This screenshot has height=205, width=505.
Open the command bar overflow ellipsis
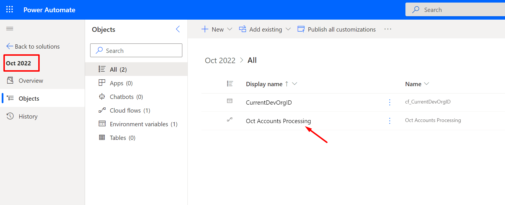(x=388, y=29)
